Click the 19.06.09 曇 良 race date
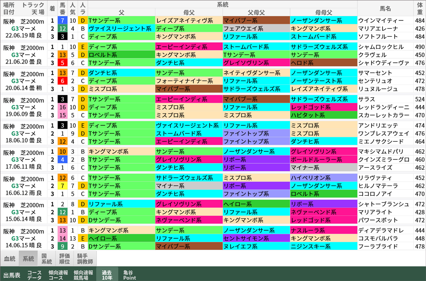The image size is (426, 281). pos(23,114)
